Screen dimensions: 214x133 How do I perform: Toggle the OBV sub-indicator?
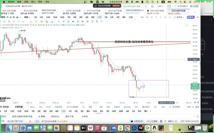(163, 107)
